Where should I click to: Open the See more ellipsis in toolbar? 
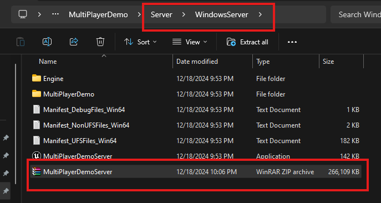point(292,42)
